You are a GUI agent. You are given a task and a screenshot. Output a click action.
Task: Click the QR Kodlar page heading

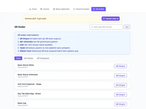click(20, 27)
